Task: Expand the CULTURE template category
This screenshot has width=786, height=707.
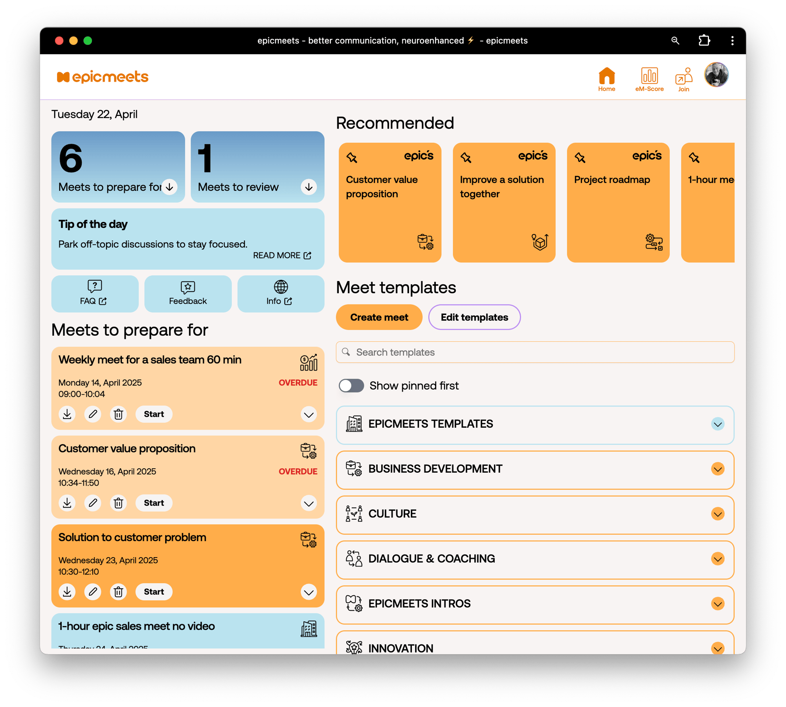Action: 717,514
